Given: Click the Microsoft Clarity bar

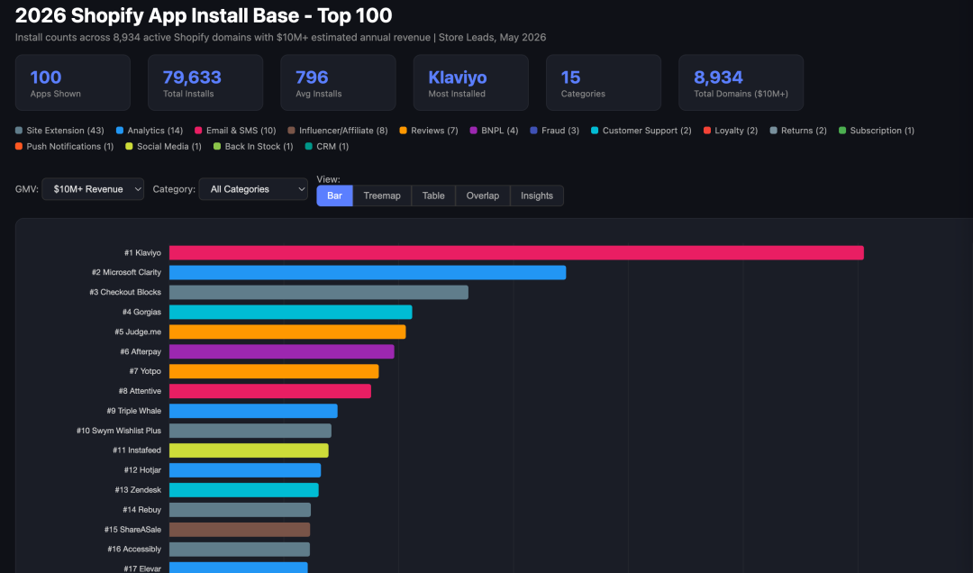Looking at the screenshot, I should pos(368,272).
